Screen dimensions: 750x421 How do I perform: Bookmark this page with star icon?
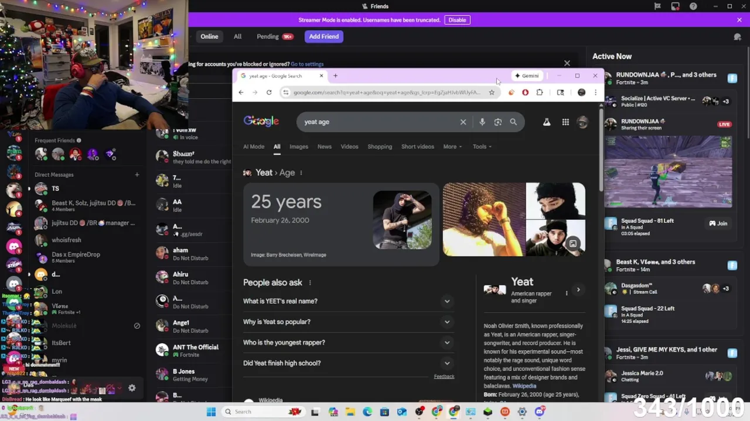coord(492,92)
